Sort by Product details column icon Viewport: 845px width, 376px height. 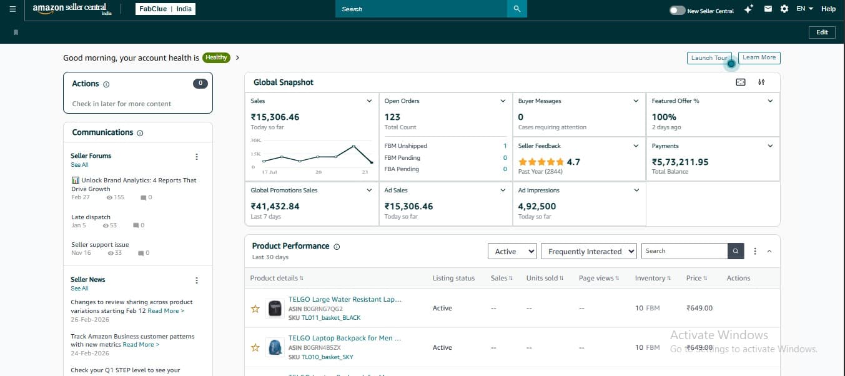(x=302, y=279)
